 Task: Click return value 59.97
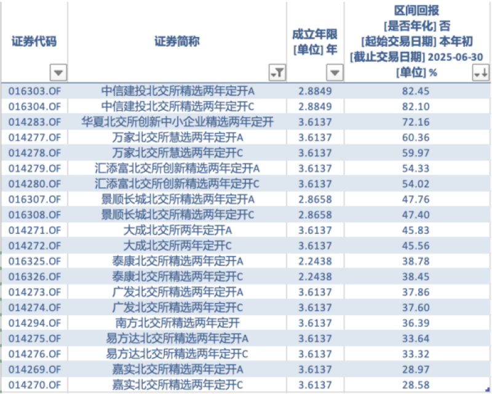click(416, 153)
